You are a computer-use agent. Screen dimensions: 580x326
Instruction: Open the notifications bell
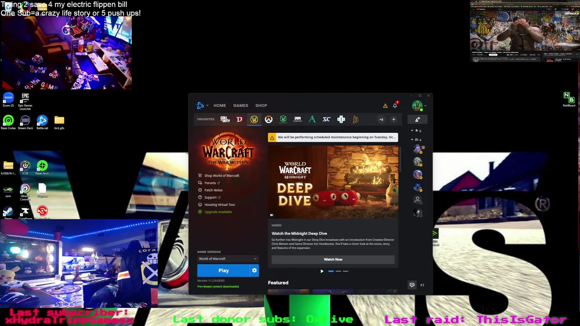(x=395, y=105)
